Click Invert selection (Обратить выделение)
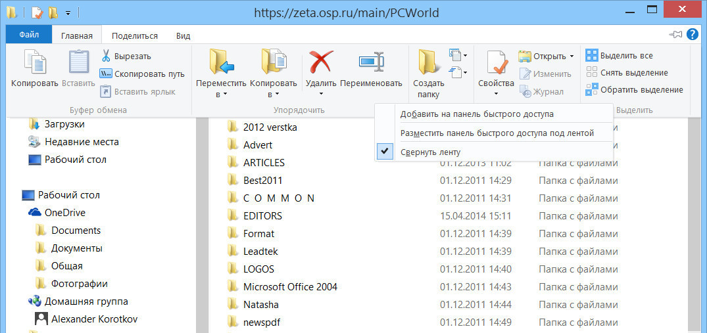Image resolution: width=707 pixels, height=333 pixels. pos(634,90)
